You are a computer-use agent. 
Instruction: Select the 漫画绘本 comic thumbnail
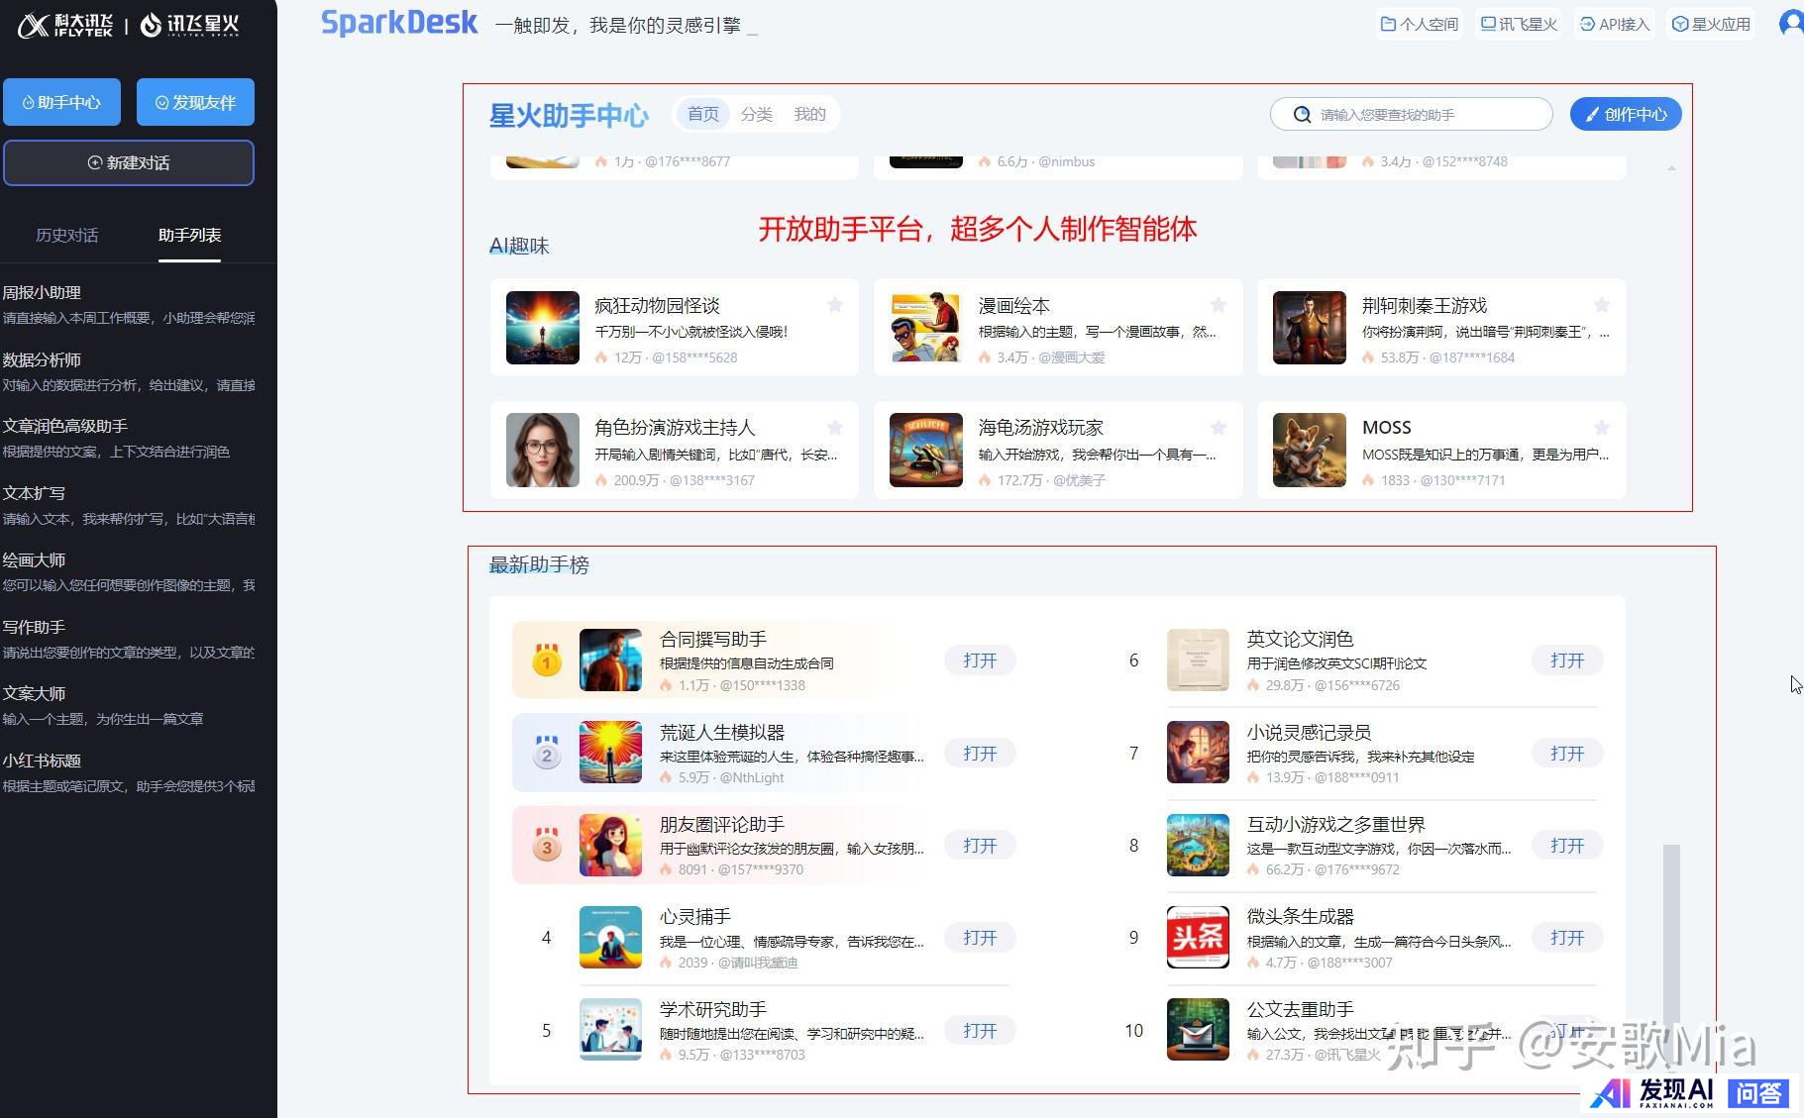tap(926, 328)
